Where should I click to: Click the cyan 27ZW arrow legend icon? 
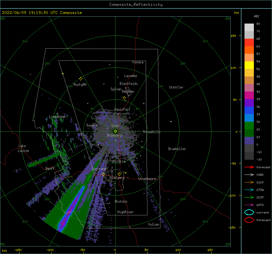click(x=249, y=190)
